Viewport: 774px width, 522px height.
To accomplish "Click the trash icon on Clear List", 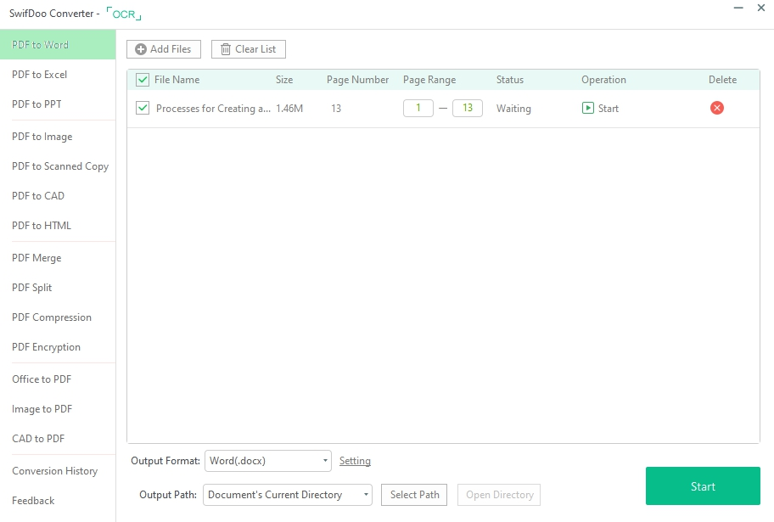I will coord(225,49).
